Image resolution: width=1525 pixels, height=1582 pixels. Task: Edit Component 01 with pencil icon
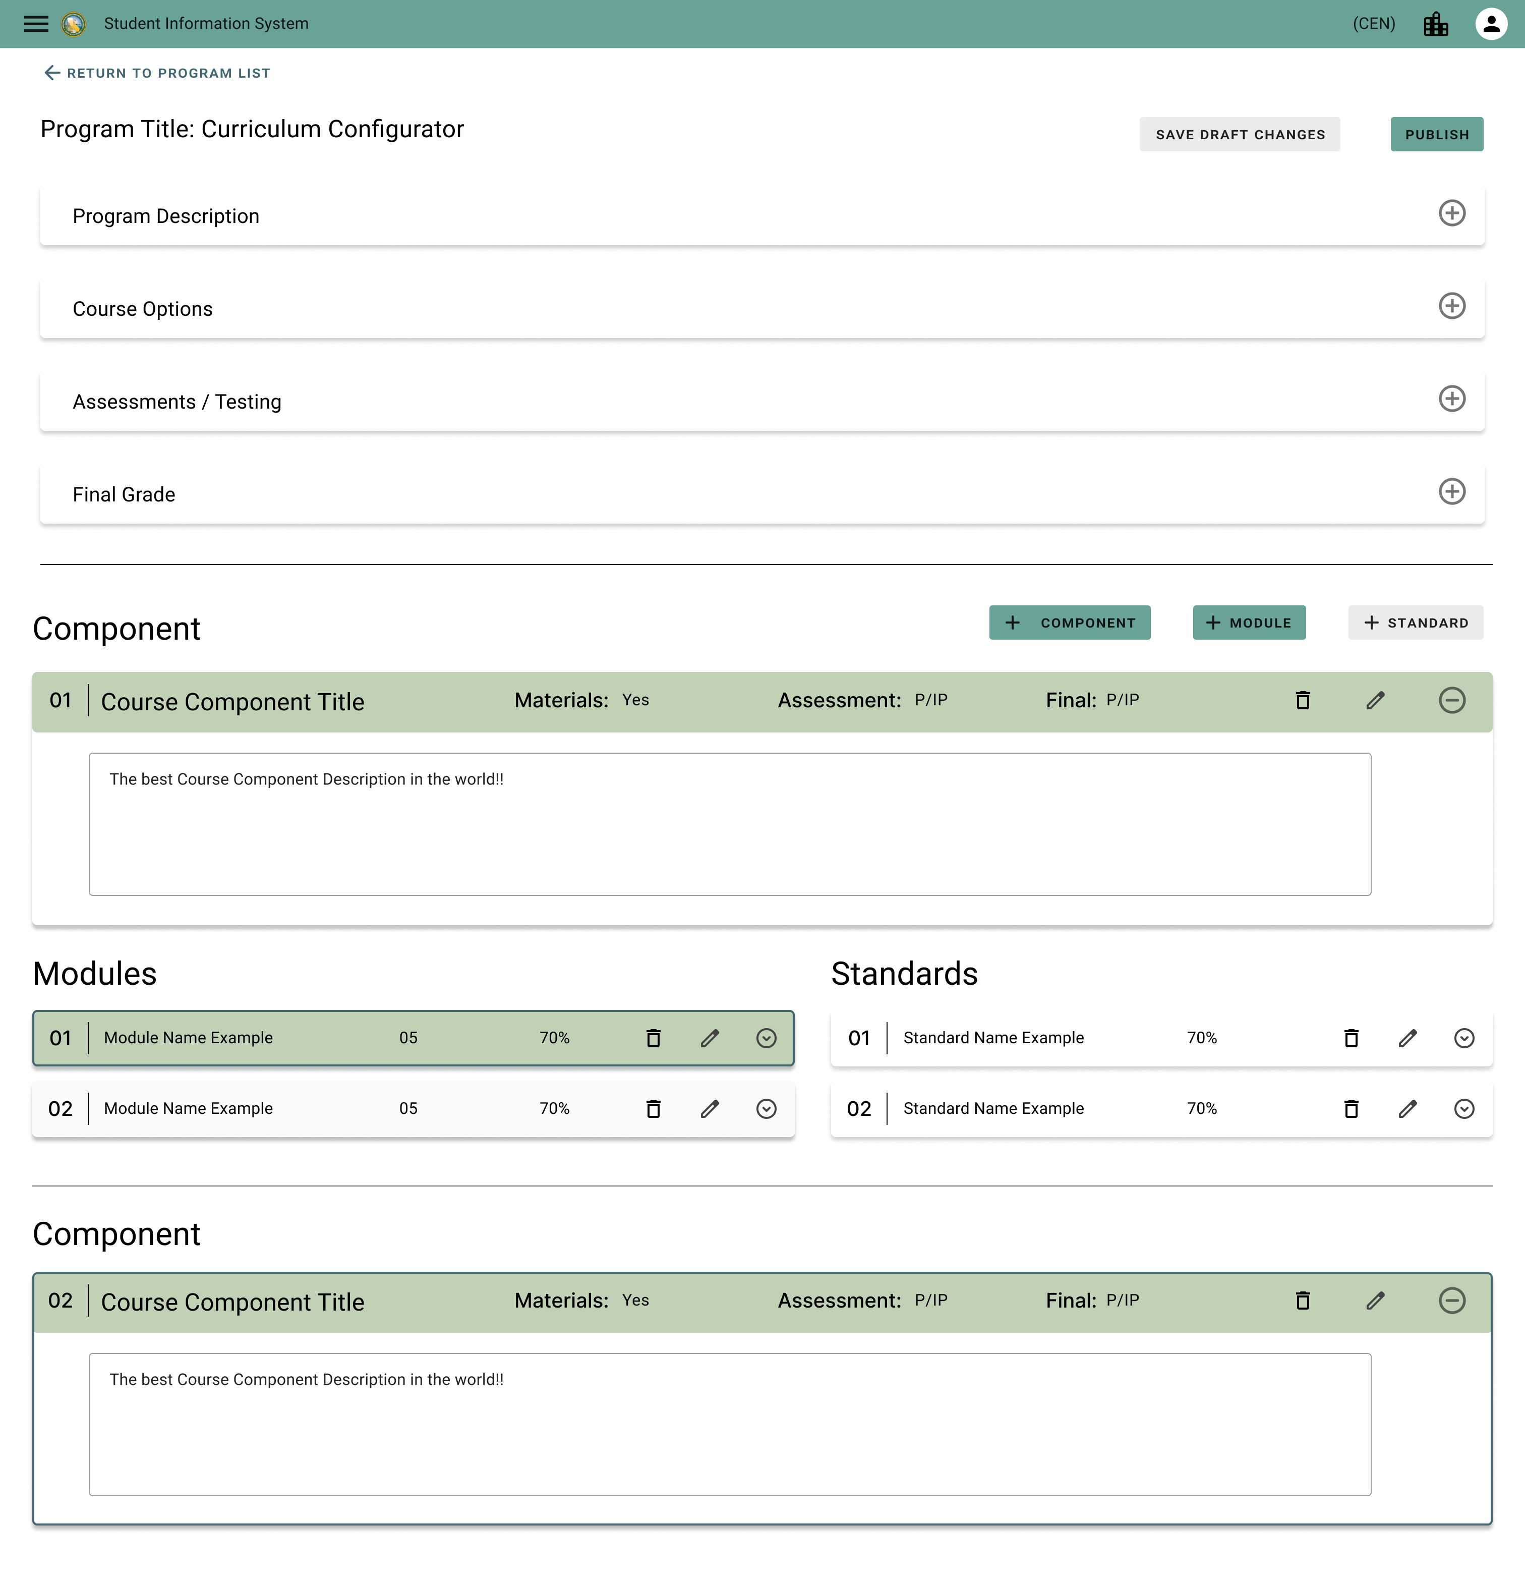(1376, 701)
